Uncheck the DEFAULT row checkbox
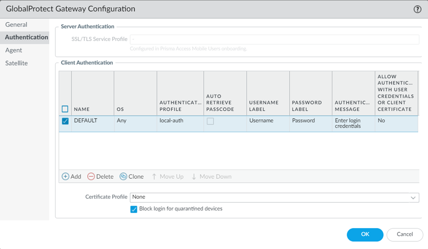Image resolution: width=428 pixels, height=249 pixels. coord(65,121)
